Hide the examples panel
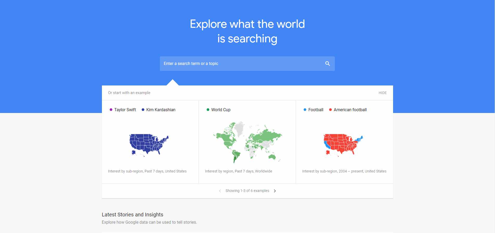The height and width of the screenshot is (233, 495). [x=382, y=93]
